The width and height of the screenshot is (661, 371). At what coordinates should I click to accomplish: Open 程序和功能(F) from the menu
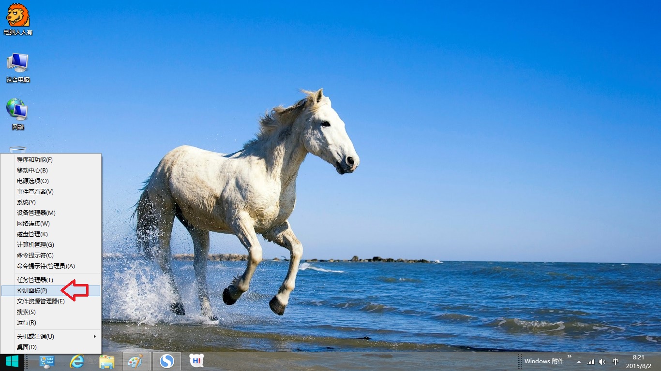[51, 160]
